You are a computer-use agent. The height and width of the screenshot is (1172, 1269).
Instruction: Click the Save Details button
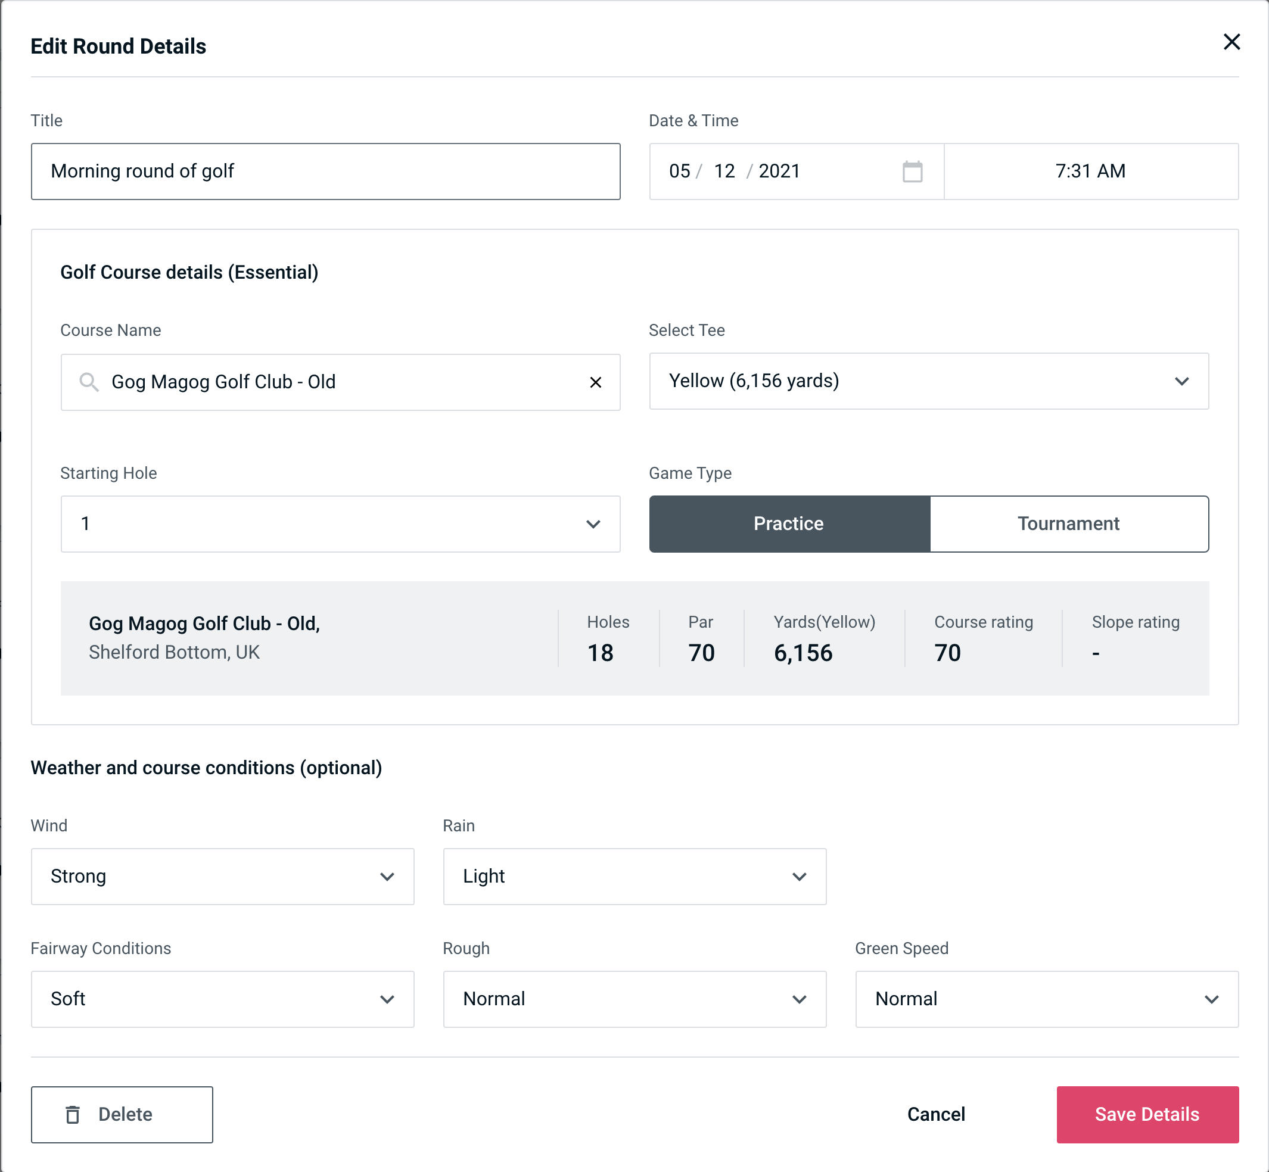pyautogui.click(x=1146, y=1114)
